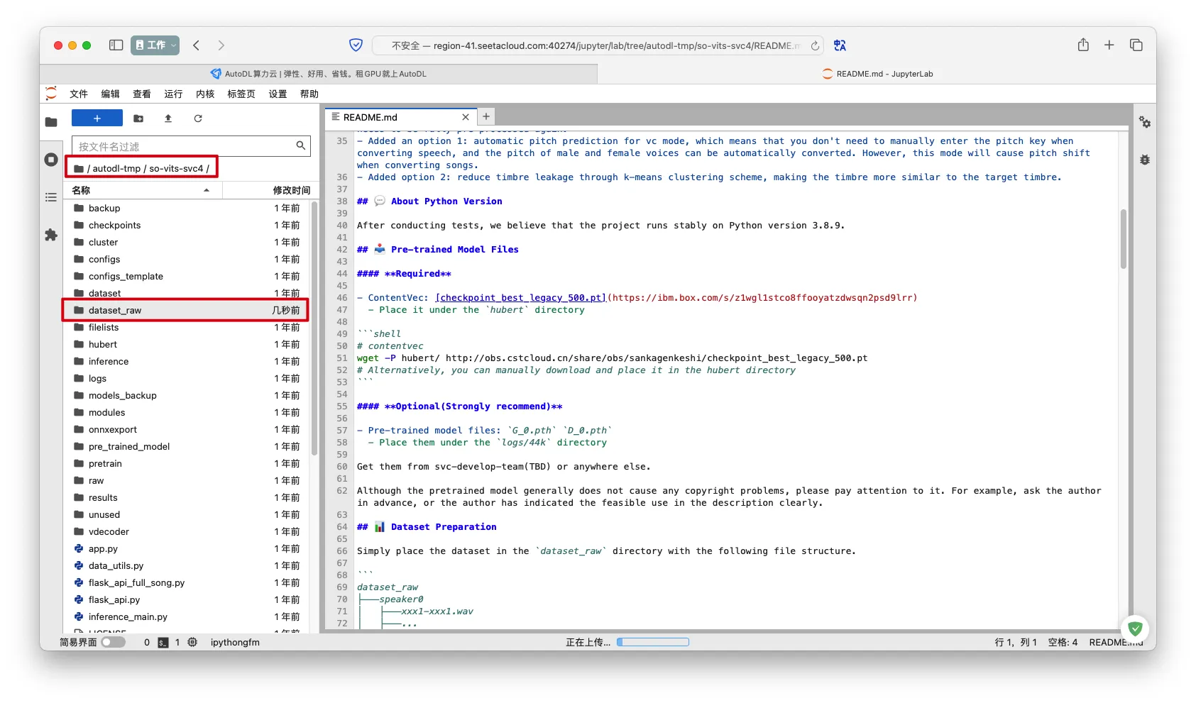Click the upload progress bar in status bar
The width and height of the screenshot is (1196, 703).
coord(653,642)
